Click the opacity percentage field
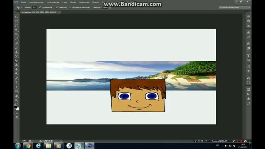This screenshot has width=265, height=149. pos(106,7)
